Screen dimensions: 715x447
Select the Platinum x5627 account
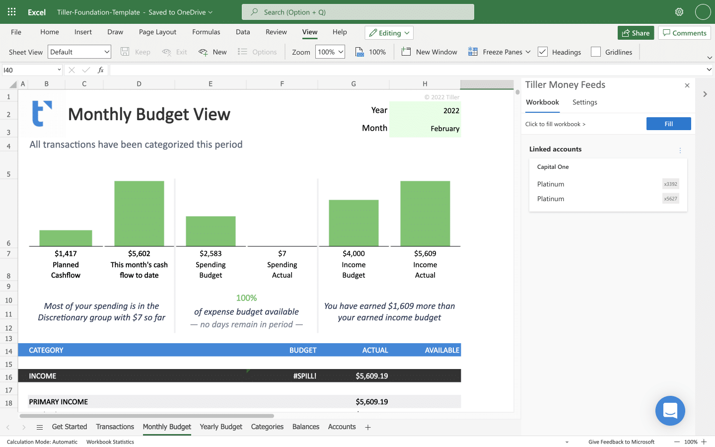click(x=608, y=199)
